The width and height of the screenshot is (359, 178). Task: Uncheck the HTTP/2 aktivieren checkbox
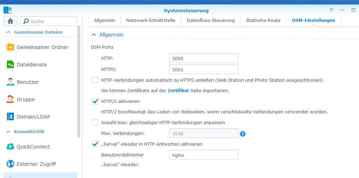[95, 101]
